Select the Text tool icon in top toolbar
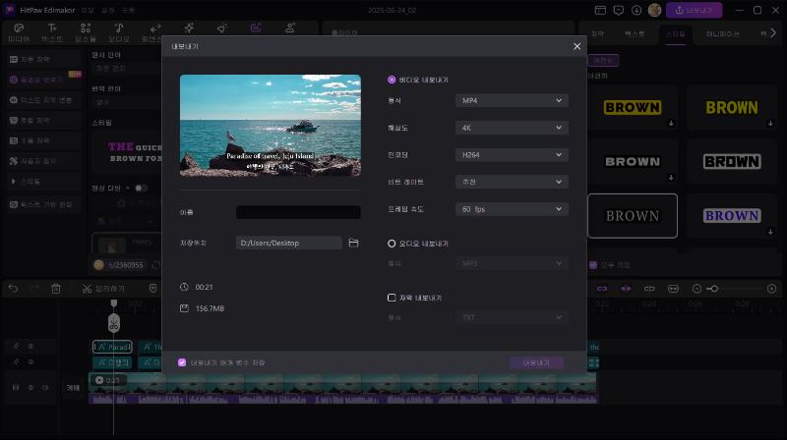Screen dimensions: 787x440 click(52, 28)
